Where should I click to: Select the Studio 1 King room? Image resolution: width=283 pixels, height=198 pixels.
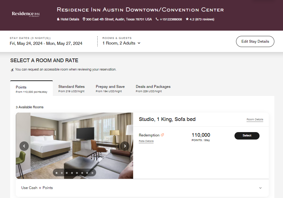[x=247, y=136]
